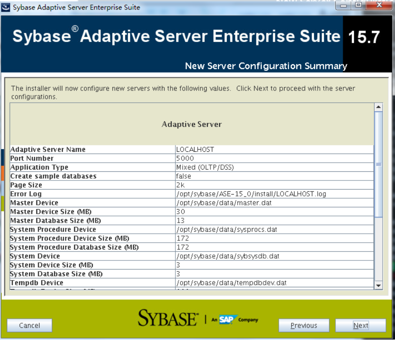This screenshot has width=395, height=340.
Task: Click the Master Device Size (MB) label
Action: coord(51,211)
